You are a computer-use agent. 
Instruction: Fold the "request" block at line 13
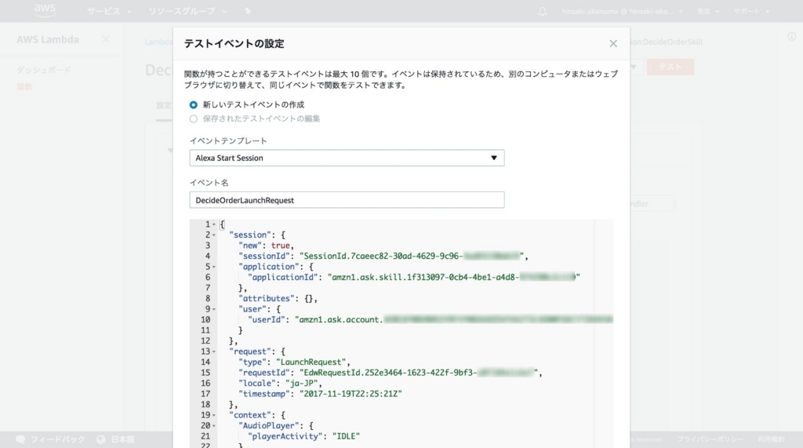coord(214,352)
